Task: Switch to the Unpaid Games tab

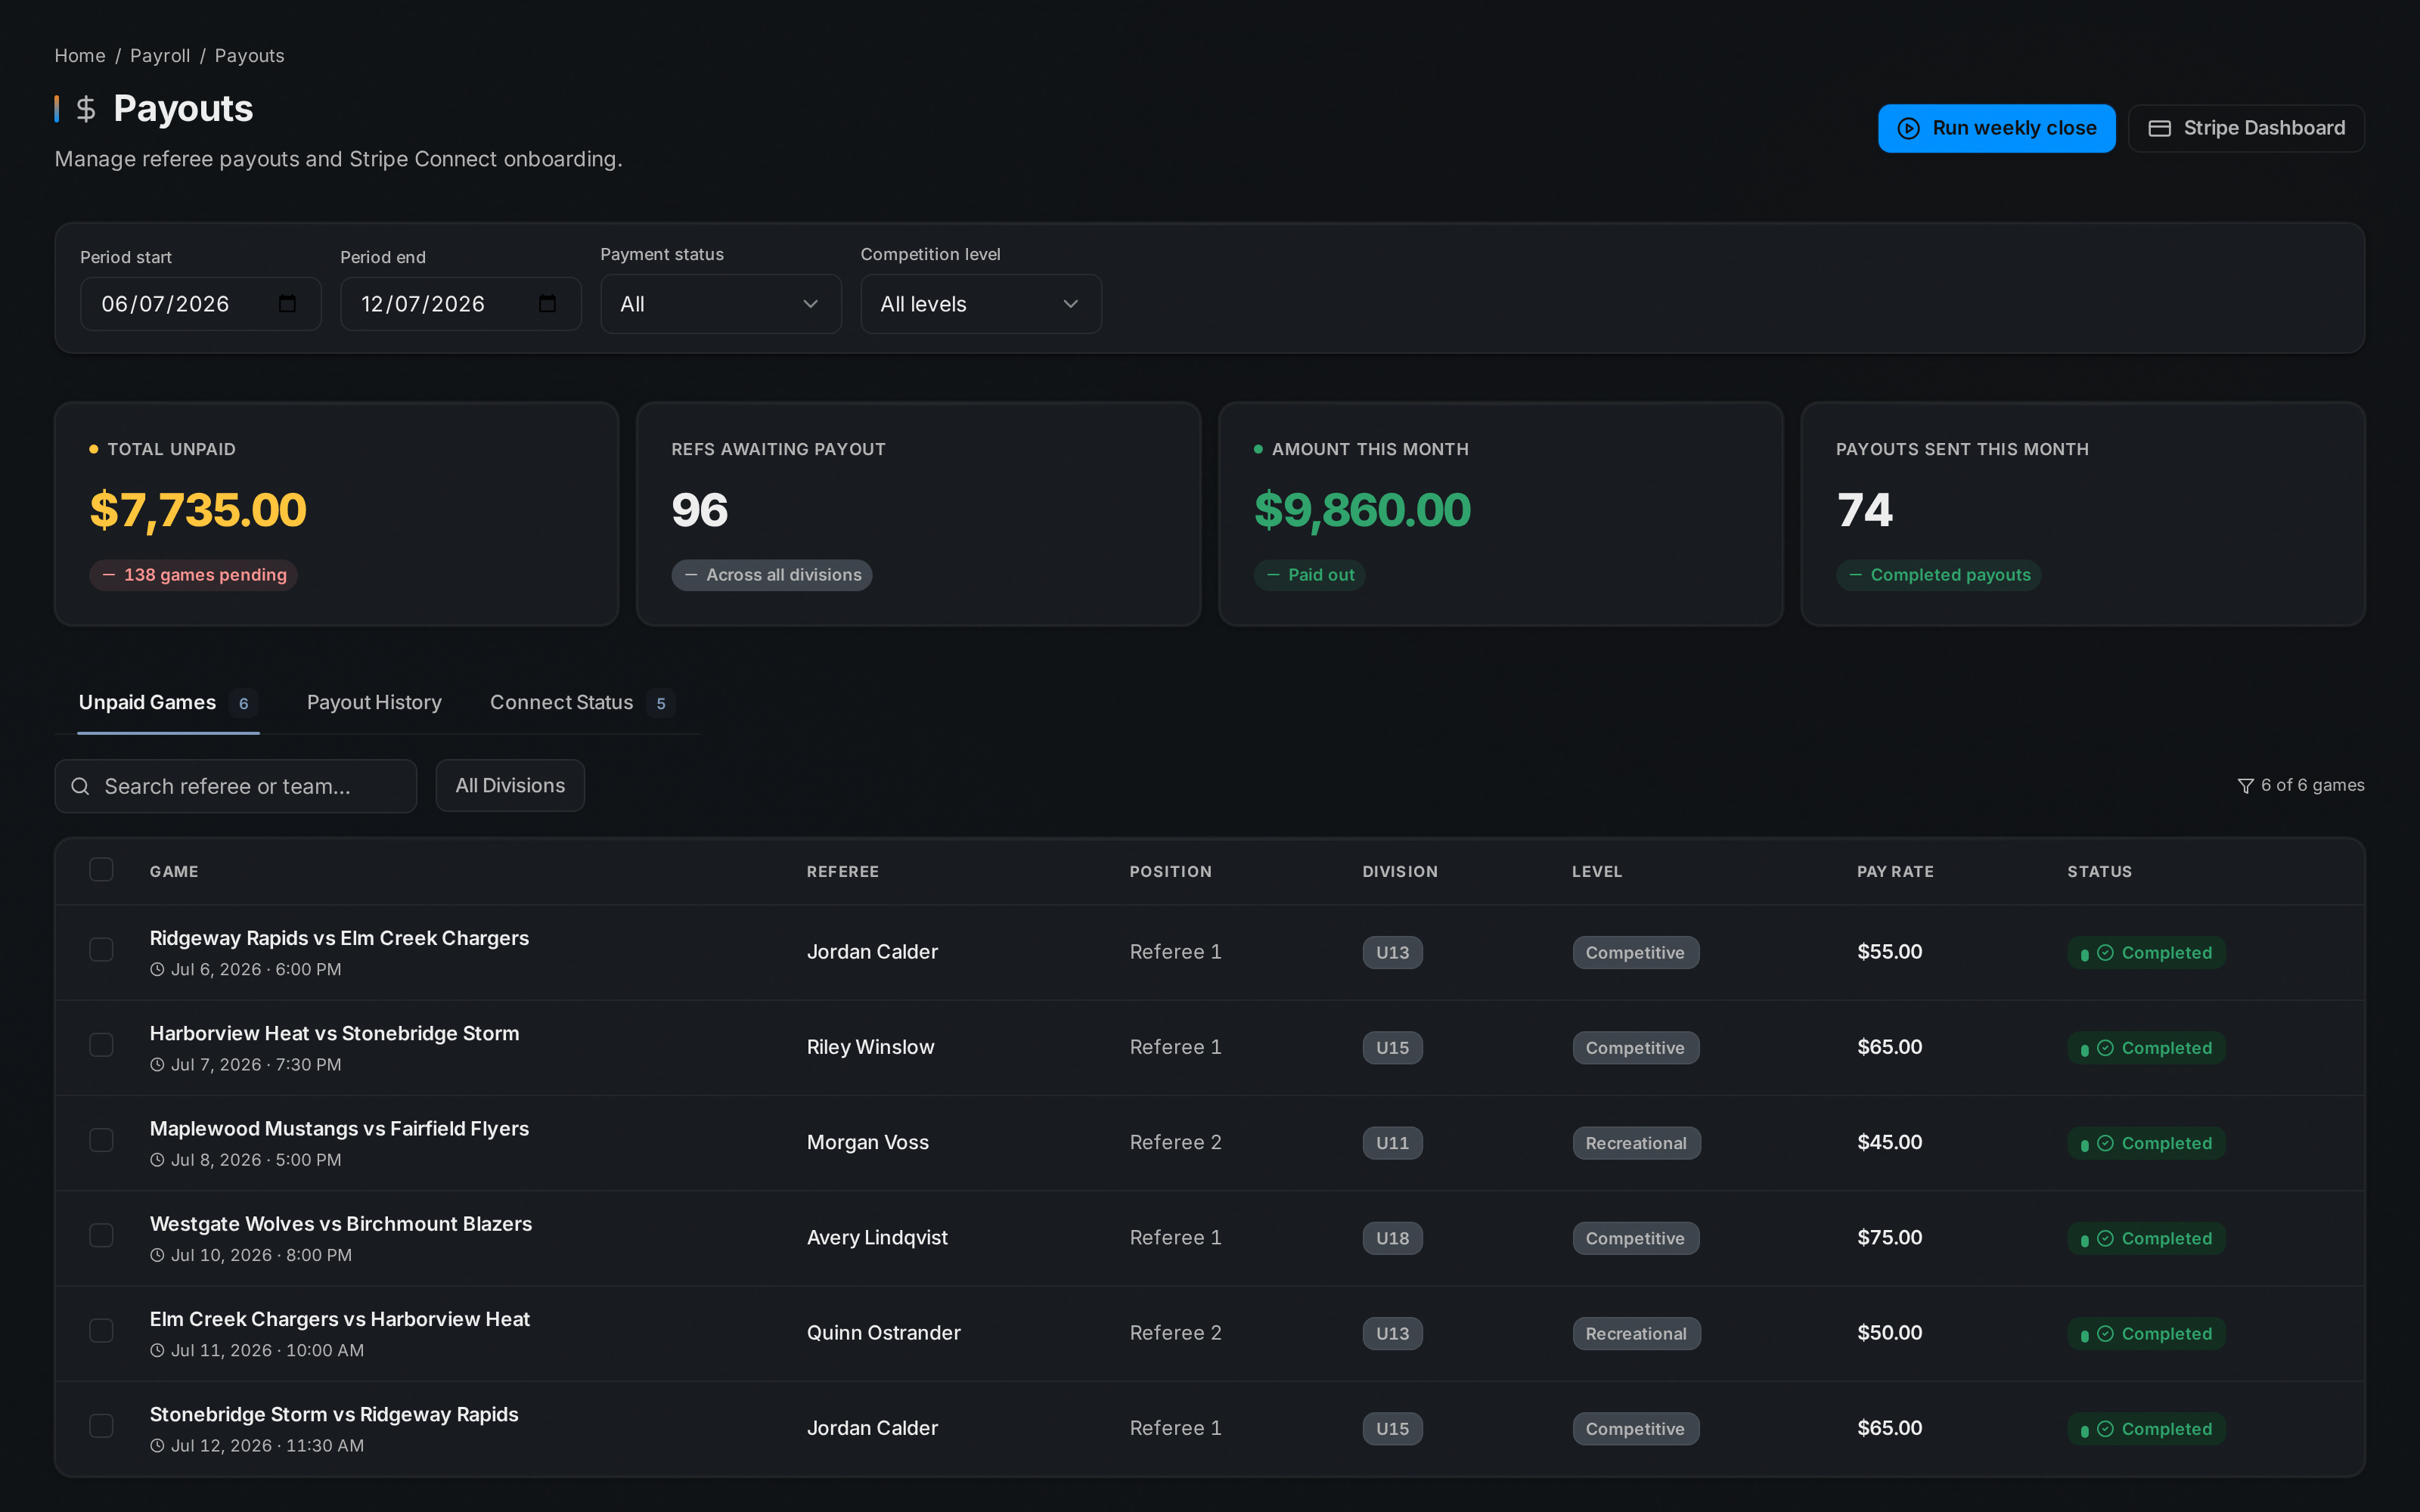Action: click(x=168, y=703)
